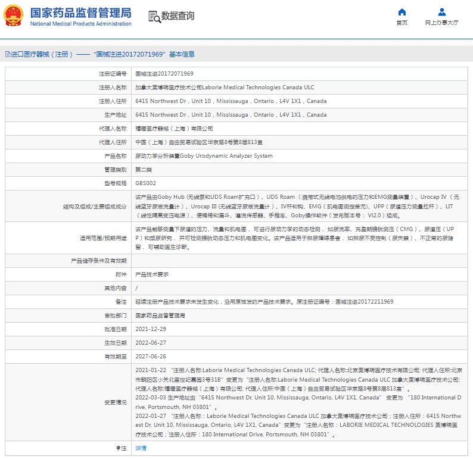This screenshot has height=459, width=473.
Task: Click the 注册人住所 address value
Action: [x=231, y=101]
